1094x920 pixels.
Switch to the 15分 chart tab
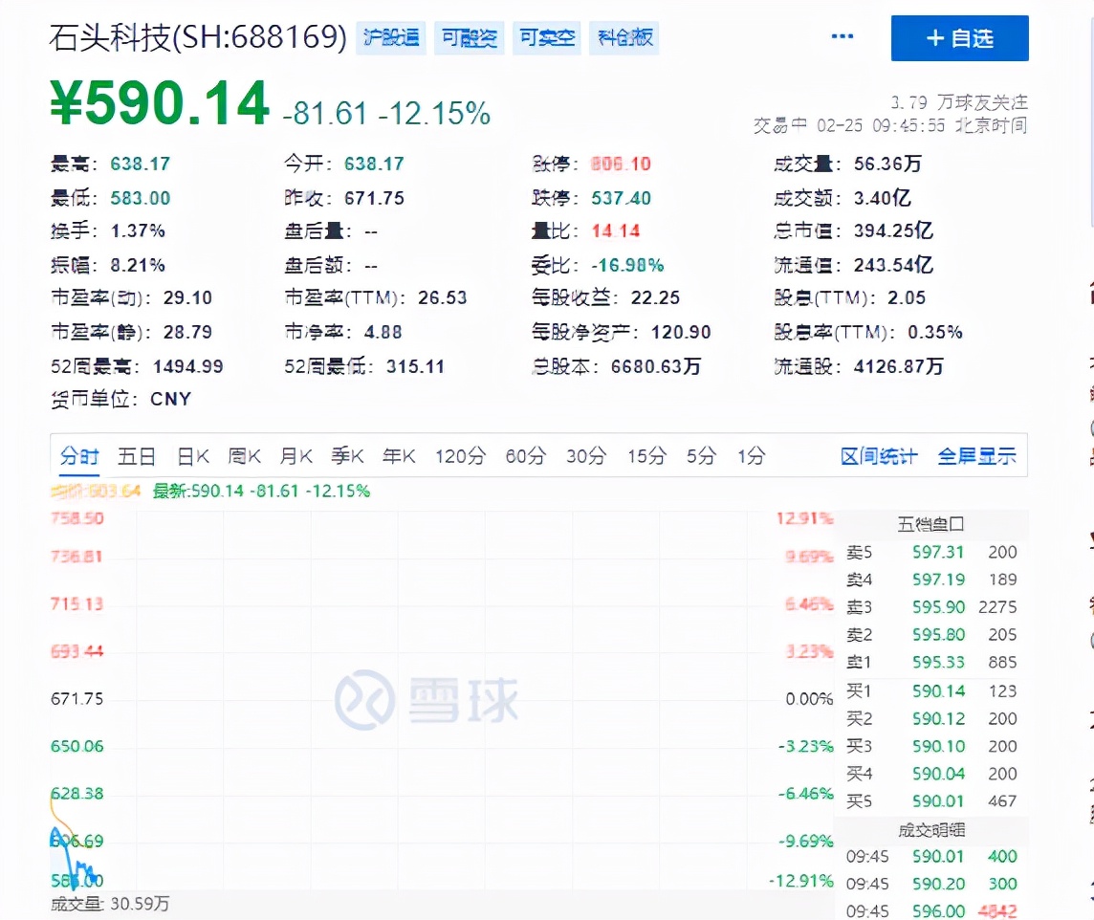646,456
